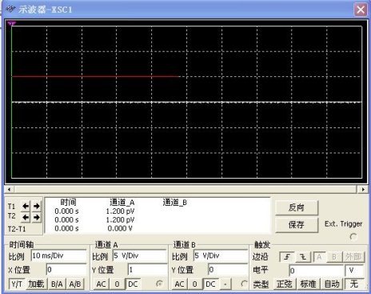Click the T1 time reading 0.000 s
371x294 pixels.
66,211
